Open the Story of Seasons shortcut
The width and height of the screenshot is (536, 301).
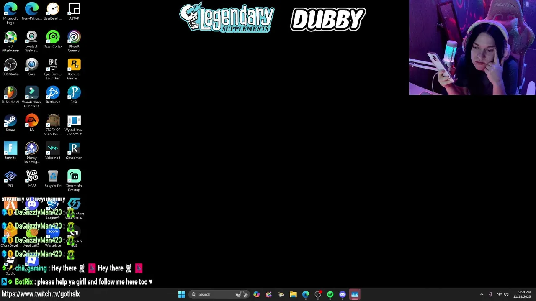click(53, 125)
